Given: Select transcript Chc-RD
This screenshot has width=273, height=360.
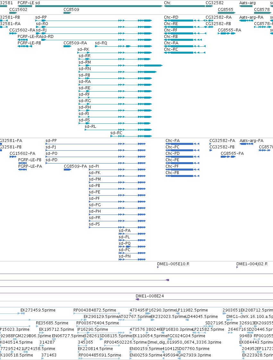Looking at the screenshot, I should coord(171,17).
